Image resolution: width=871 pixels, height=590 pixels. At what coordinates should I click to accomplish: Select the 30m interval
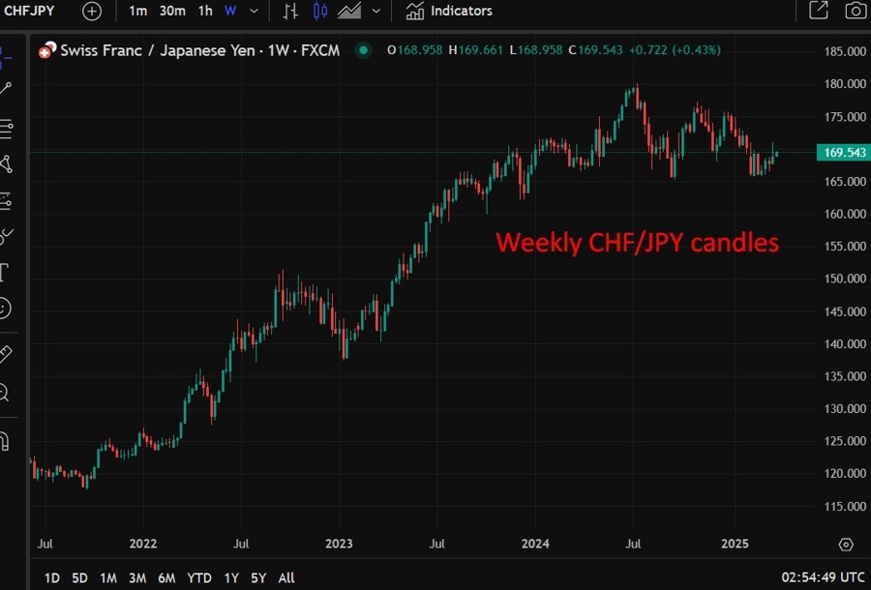(x=172, y=11)
